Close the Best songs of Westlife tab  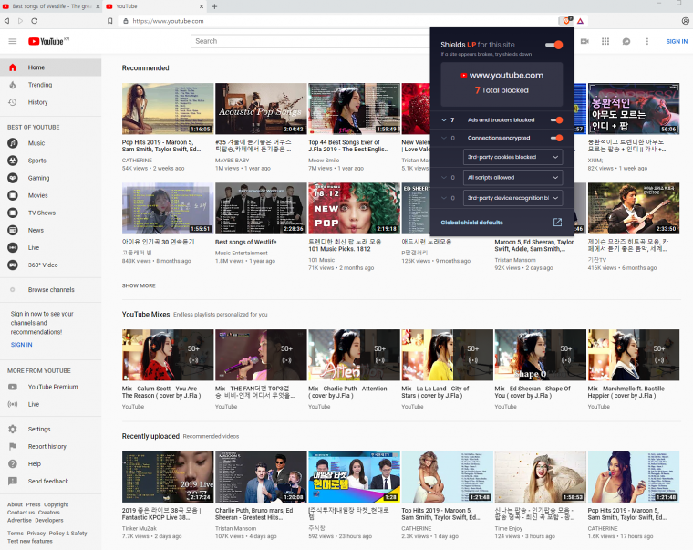(98, 6)
